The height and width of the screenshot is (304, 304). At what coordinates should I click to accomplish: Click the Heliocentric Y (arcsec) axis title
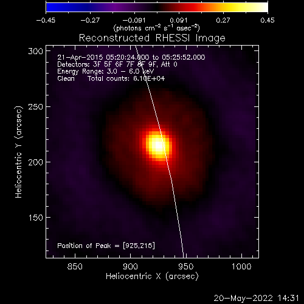[x=18, y=152]
